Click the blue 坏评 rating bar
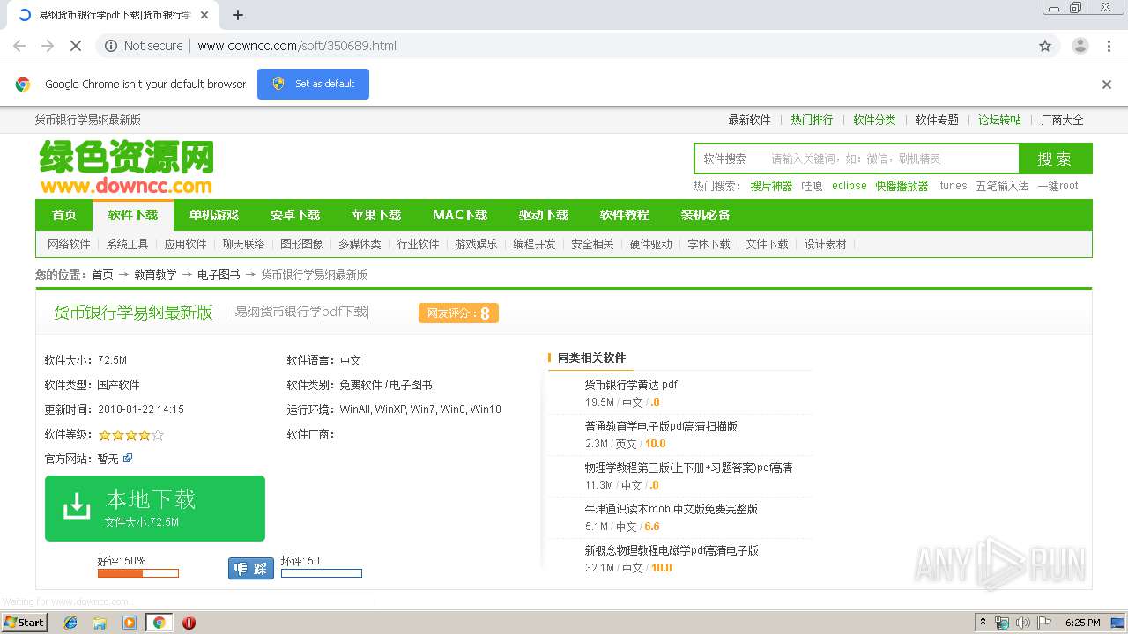 tap(321, 573)
